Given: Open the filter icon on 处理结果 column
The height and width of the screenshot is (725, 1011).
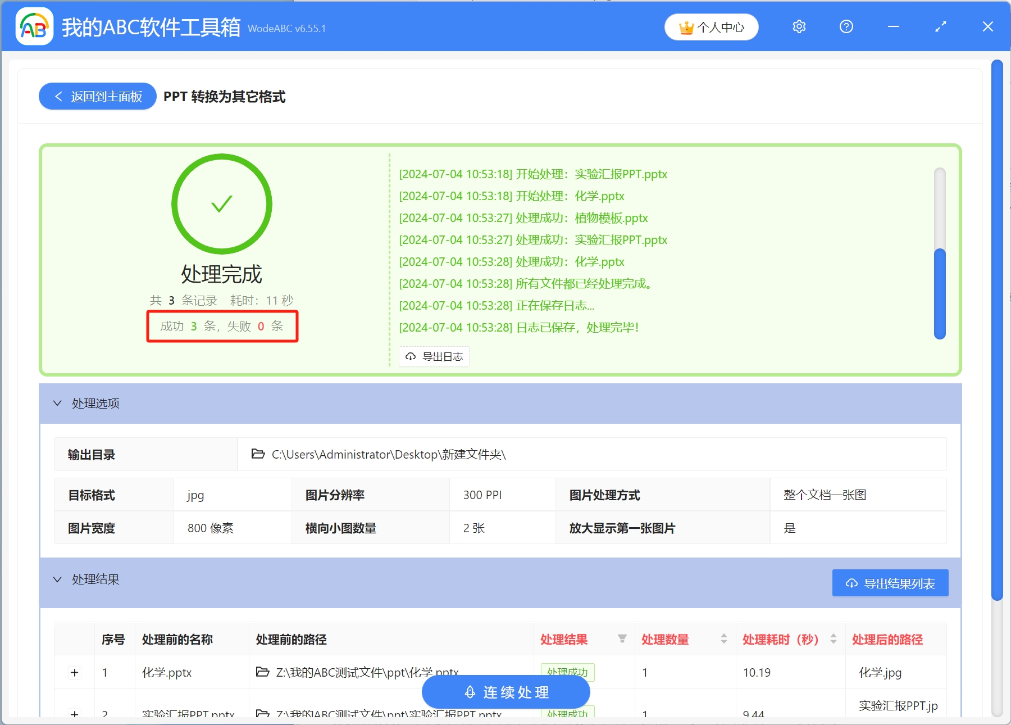Looking at the screenshot, I should click(x=622, y=639).
